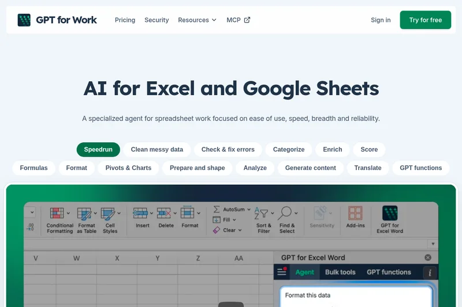The image size is (462, 307).
Task: Click the MCP external link arrow icon
Action: click(x=247, y=20)
